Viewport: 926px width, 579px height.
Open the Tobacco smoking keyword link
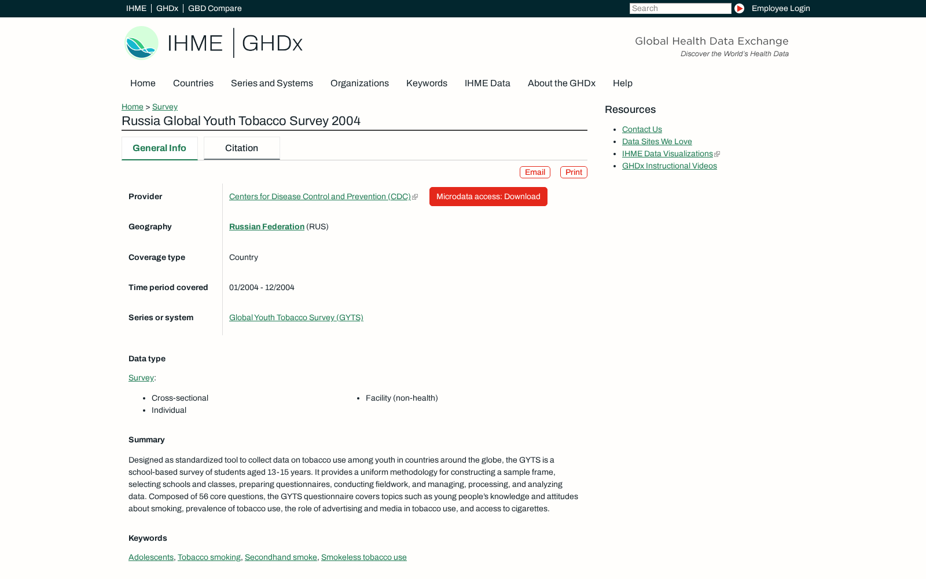[x=209, y=558]
